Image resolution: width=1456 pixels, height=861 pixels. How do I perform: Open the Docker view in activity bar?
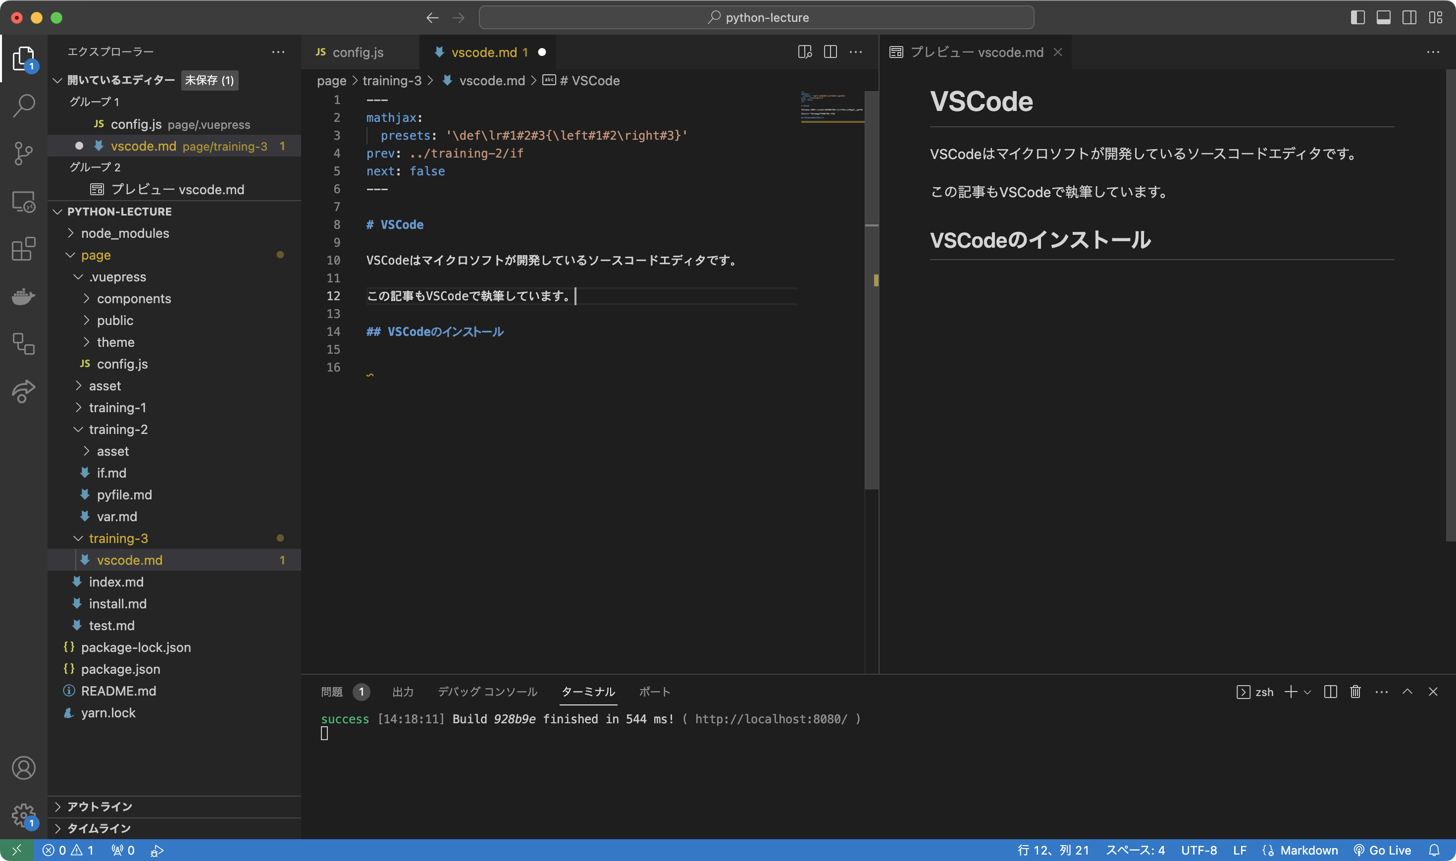coord(24,296)
